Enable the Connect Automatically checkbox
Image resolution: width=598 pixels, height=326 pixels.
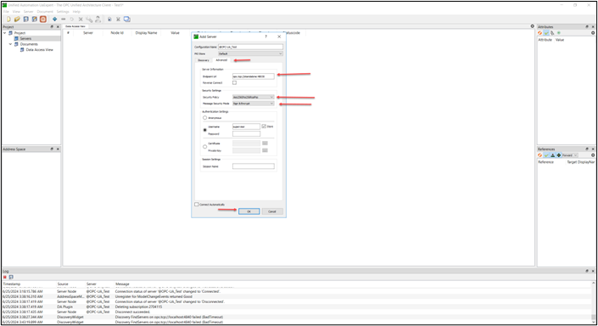[x=197, y=205]
